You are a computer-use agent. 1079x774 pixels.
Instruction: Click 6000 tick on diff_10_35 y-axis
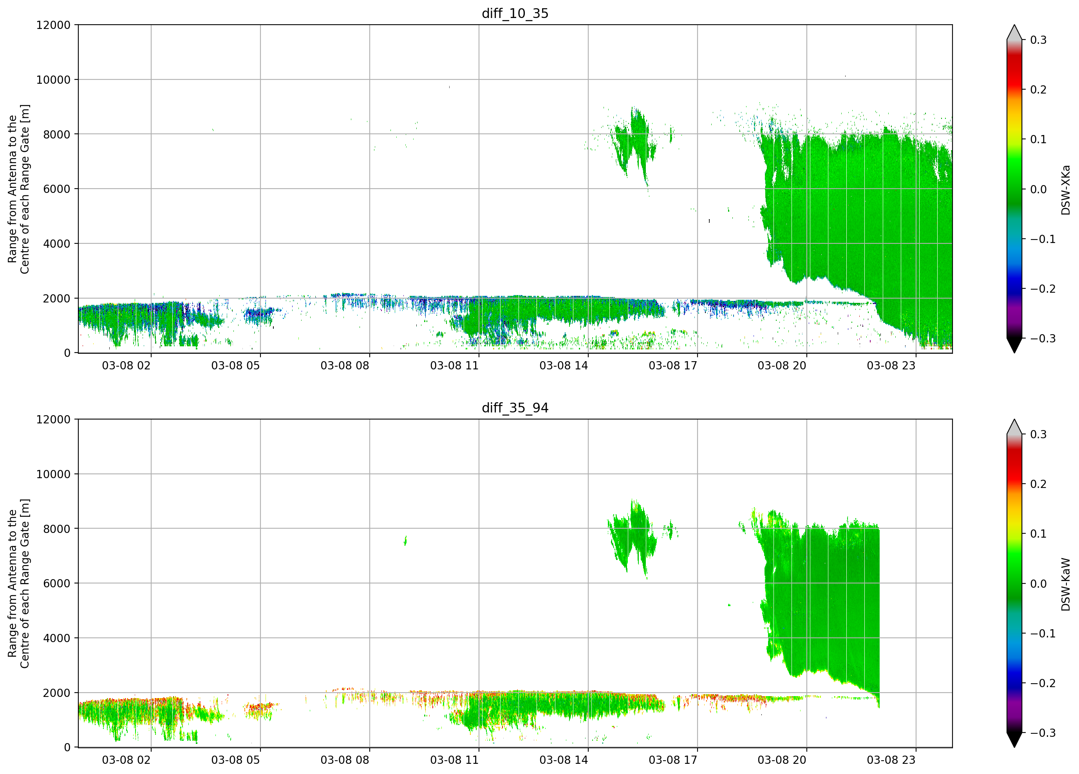click(x=57, y=189)
